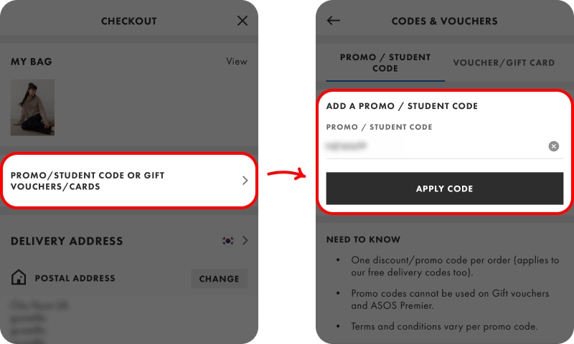This screenshot has height=344, width=574.
Task: Open the bag item product thumbnail
Action: [32, 107]
